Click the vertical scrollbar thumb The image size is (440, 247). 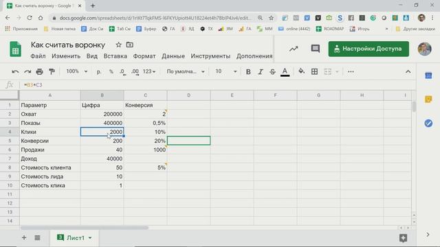point(414,107)
